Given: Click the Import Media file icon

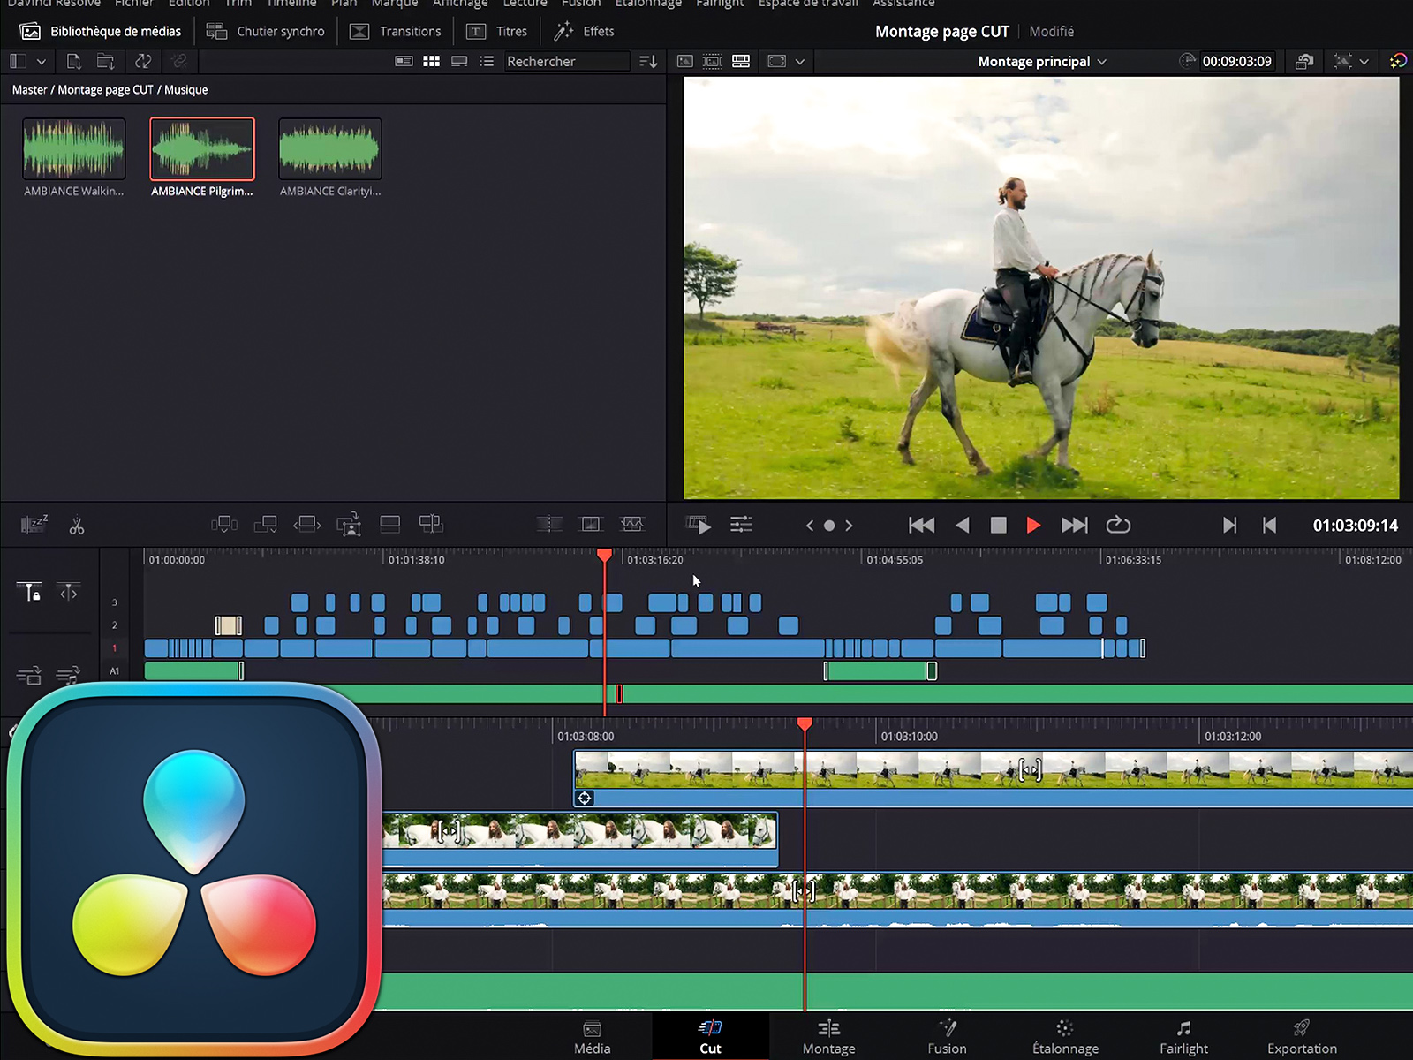Looking at the screenshot, I should click(x=74, y=61).
